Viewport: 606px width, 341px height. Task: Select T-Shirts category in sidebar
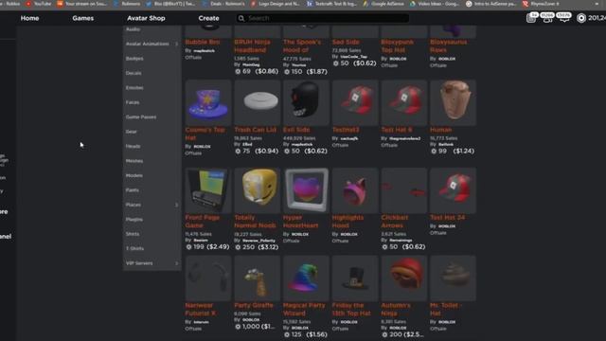(x=134, y=248)
